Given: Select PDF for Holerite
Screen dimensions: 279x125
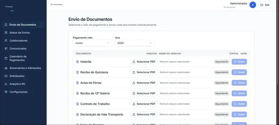Looking at the screenshot, I should pos(144,62).
